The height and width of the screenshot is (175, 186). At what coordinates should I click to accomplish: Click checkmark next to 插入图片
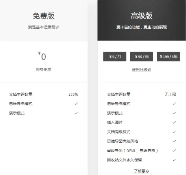click(174, 123)
